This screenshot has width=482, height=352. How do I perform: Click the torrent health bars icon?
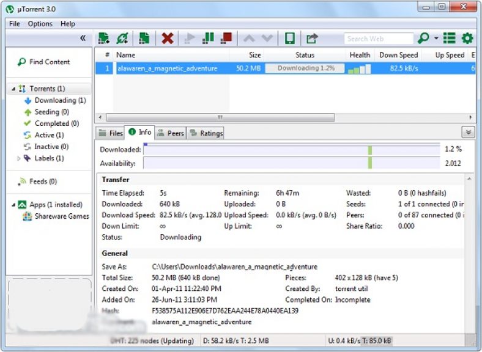pos(359,69)
